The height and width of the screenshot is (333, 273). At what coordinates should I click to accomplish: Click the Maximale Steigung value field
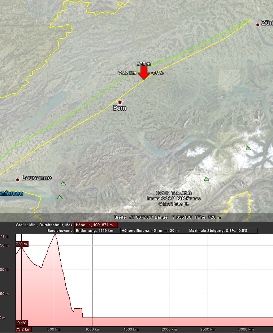(223, 231)
